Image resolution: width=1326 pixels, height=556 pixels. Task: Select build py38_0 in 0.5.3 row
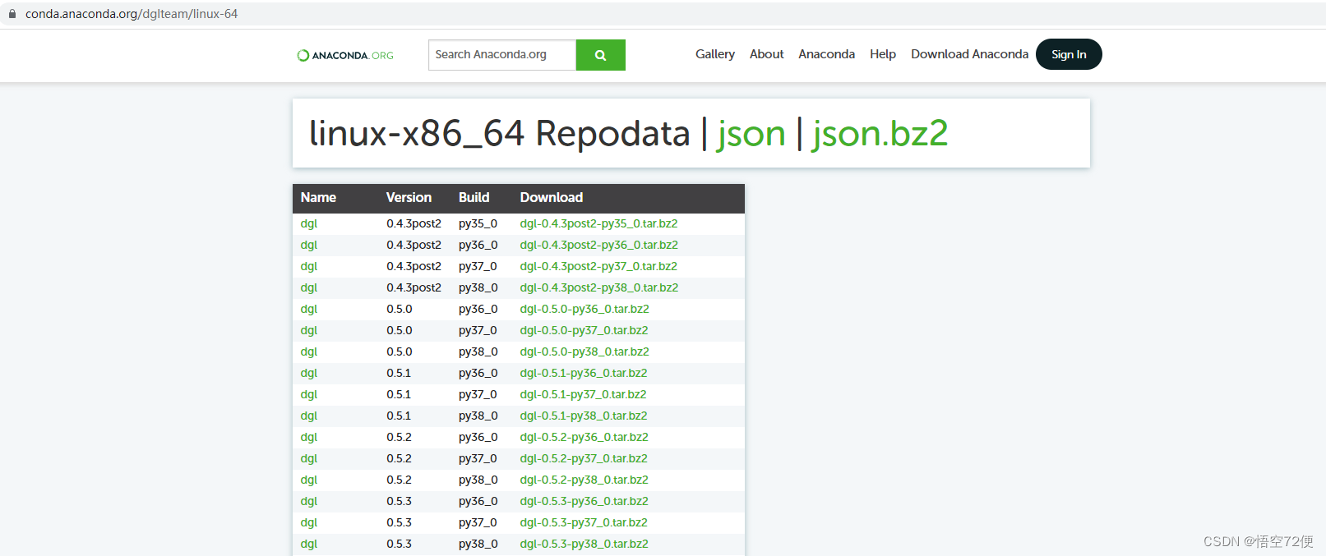(478, 544)
